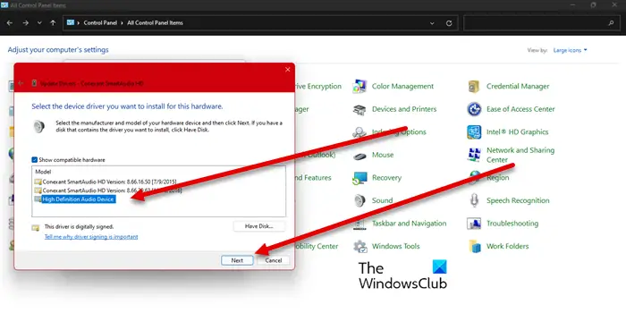Open Network and Sharing Center icon
The image size is (626, 330).
[x=474, y=155]
